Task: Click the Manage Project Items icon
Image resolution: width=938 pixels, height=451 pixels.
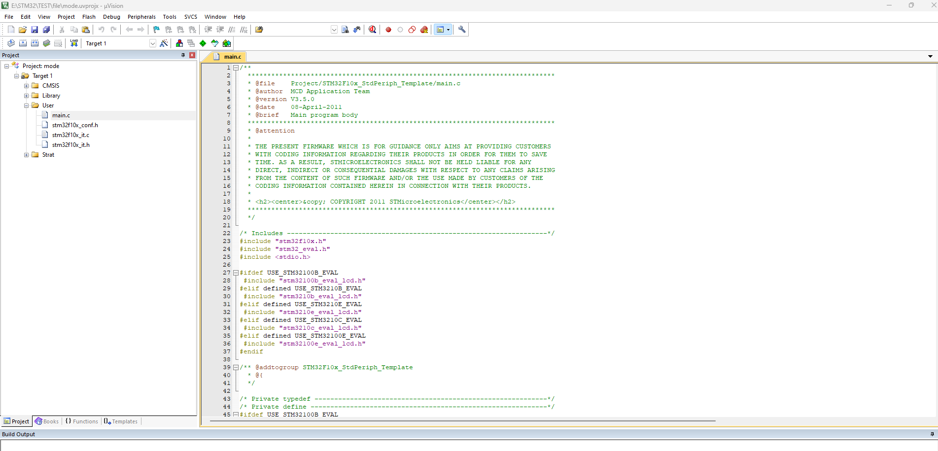Action: (179, 43)
